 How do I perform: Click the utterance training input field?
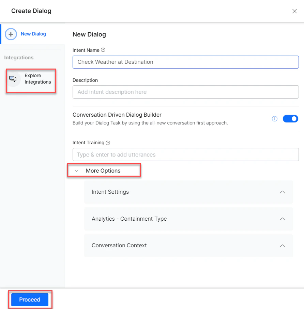185,154
